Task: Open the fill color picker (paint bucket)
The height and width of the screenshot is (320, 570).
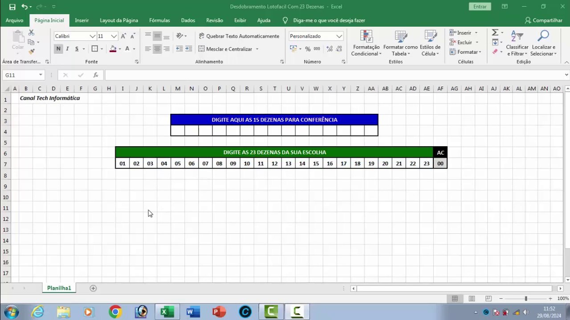Action: click(113, 49)
